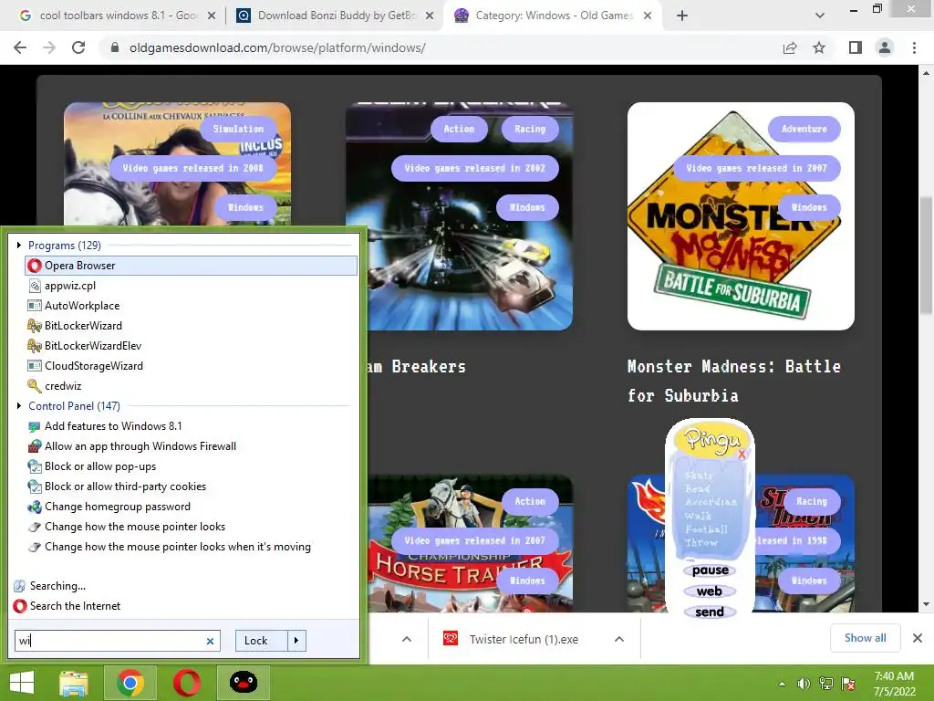Open the volume speaker tray icon
The image size is (934, 701).
pos(804,684)
